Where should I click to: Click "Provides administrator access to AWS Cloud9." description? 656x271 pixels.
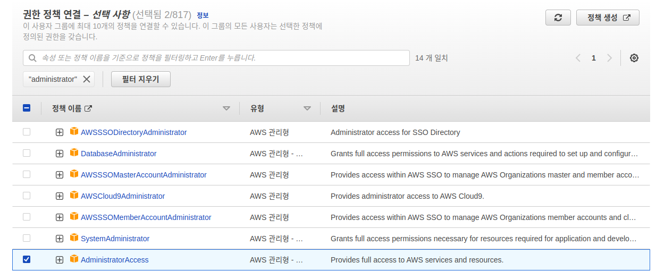point(407,196)
